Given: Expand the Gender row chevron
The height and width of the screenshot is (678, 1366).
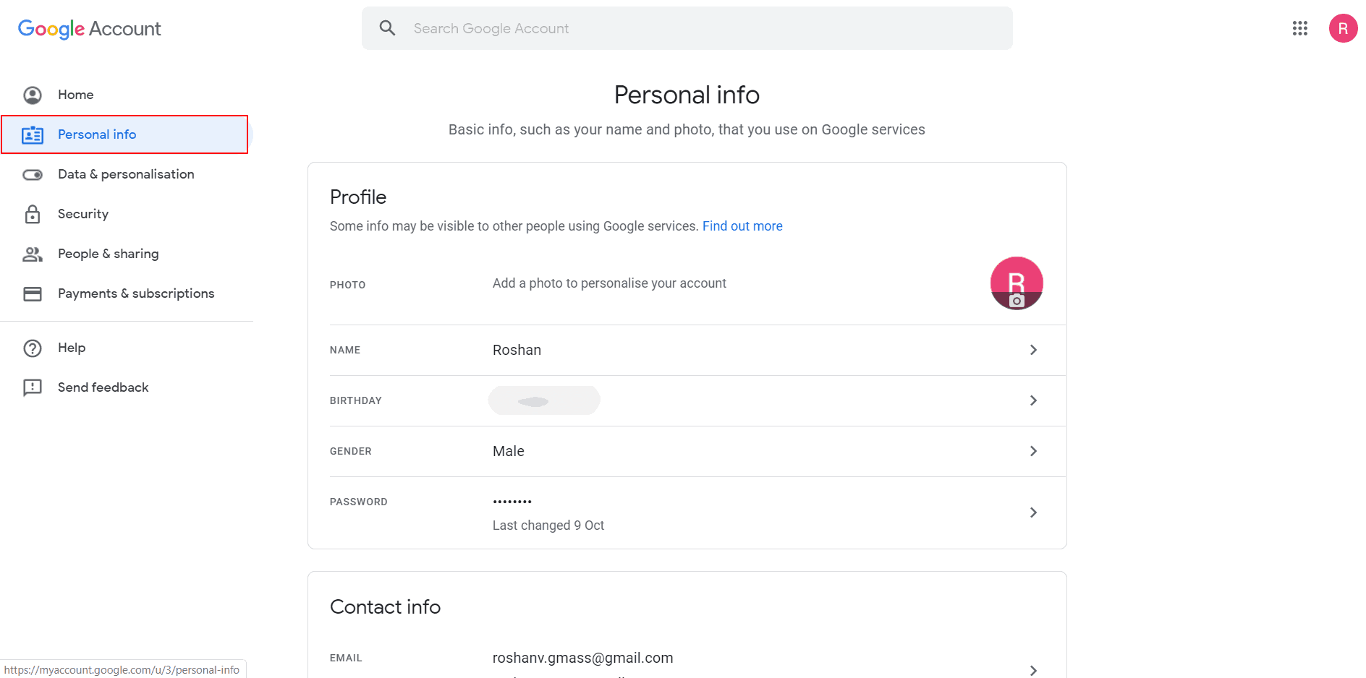Looking at the screenshot, I should [1033, 451].
